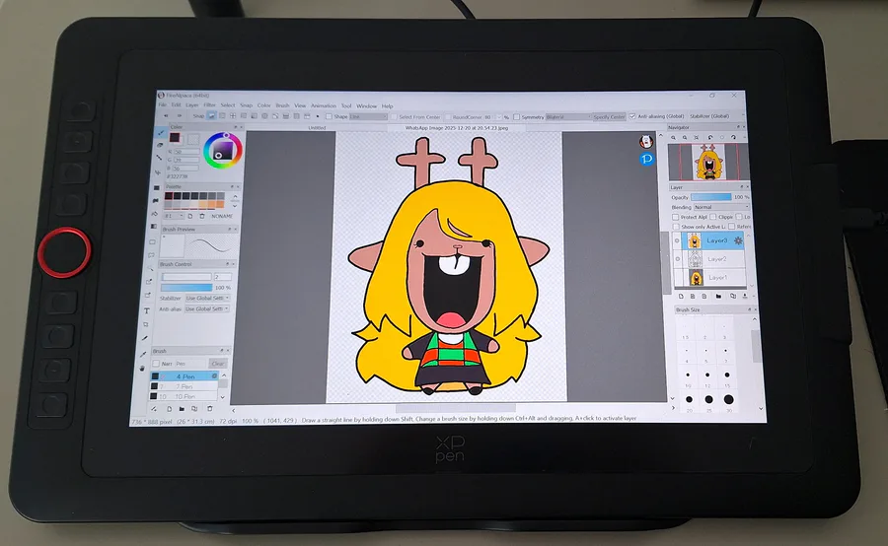
Task: Add a brush folder in the Brush panel
Action: pyautogui.click(x=182, y=408)
